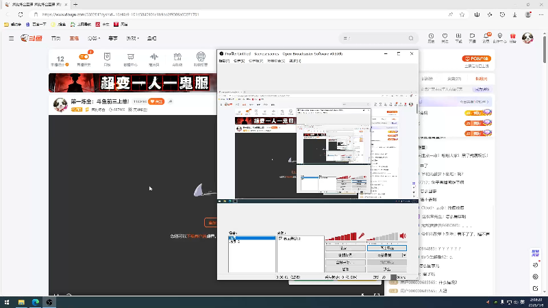Click the top-left OBS settings button
This screenshot has height=308, width=548.
[x=345, y=248]
